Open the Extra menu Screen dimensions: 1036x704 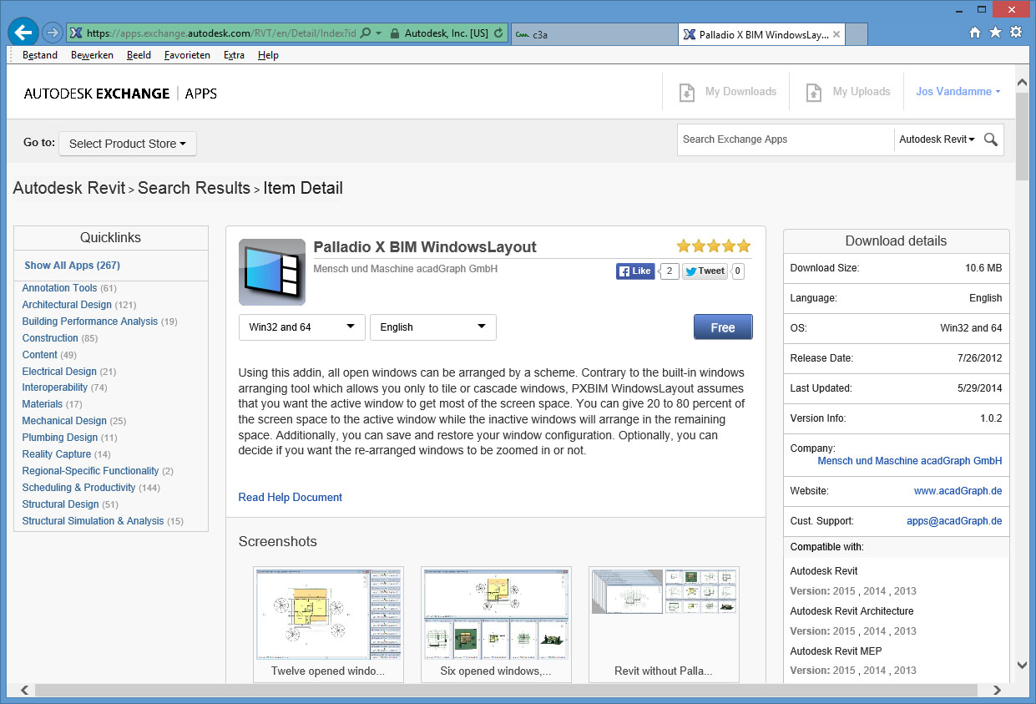234,55
